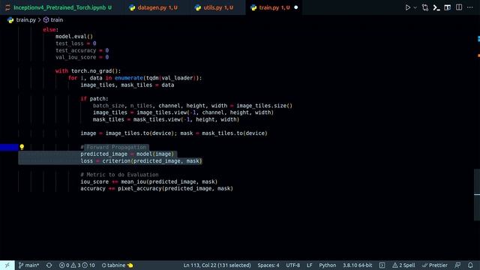Click the '# Metric to do Evaluation' comment

point(119,175)
